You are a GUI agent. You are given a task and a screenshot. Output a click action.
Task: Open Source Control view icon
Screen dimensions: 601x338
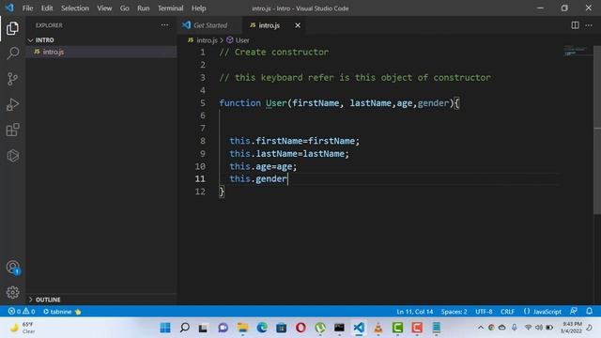tap(12, 79)
